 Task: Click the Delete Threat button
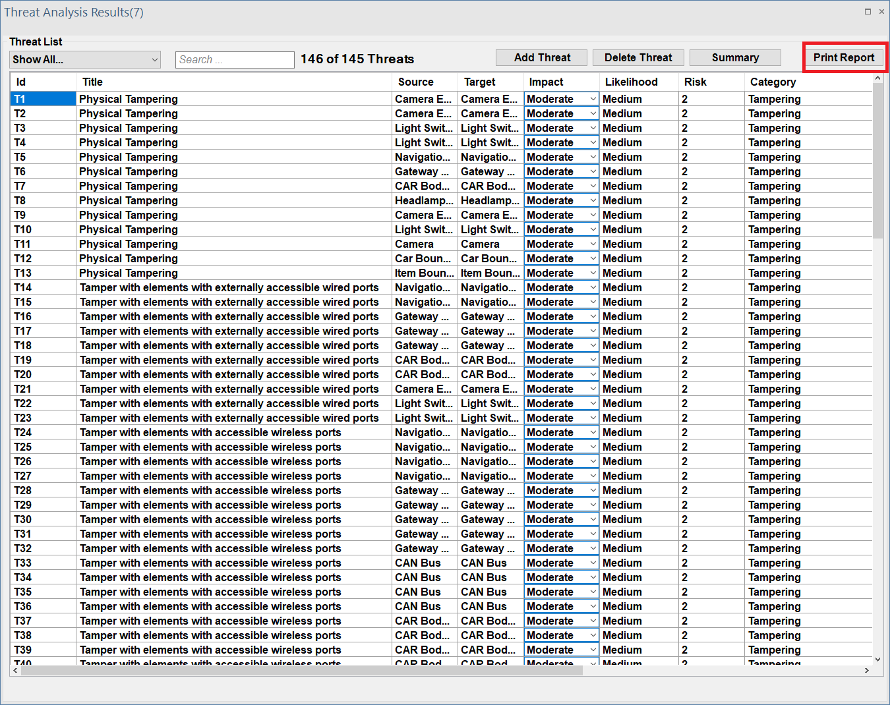(x=638, y=58)
